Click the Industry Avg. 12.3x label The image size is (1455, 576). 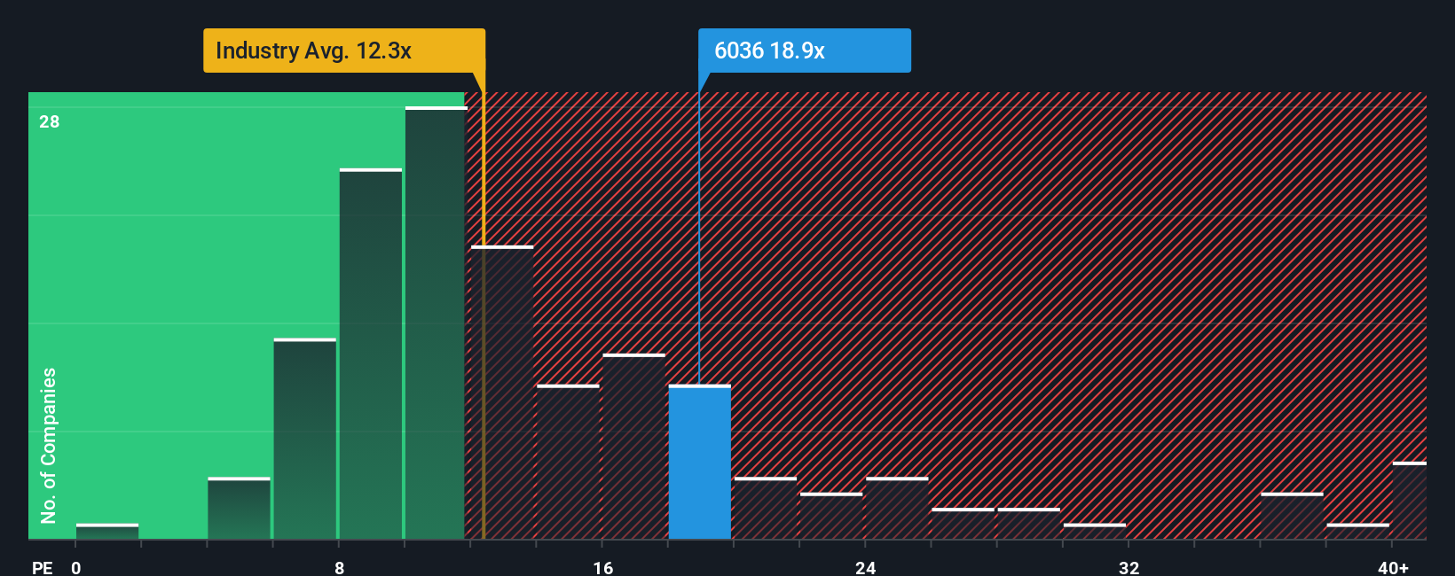point(344,51)
